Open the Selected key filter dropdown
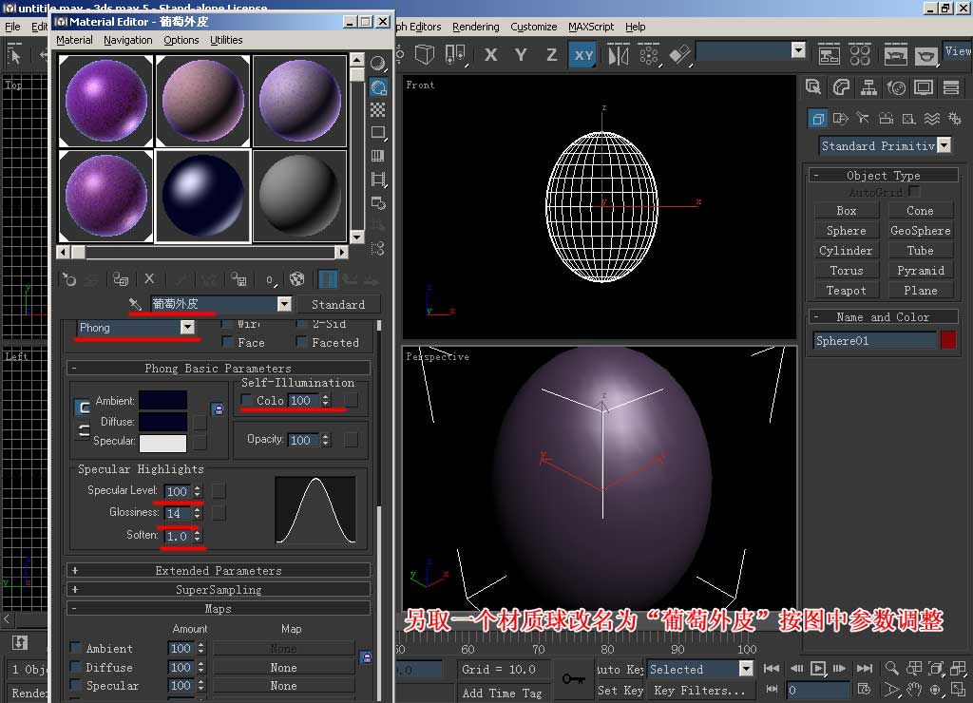The height and width of the screenshot is (703, 973). [x=746, y=668]
